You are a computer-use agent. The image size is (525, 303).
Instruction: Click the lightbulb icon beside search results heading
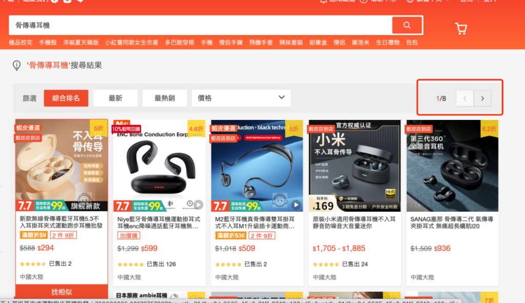(16, 65)
